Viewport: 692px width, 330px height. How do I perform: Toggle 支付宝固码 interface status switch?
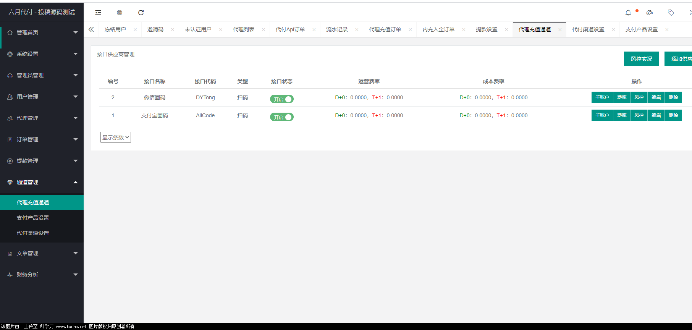tap(282, 117)
